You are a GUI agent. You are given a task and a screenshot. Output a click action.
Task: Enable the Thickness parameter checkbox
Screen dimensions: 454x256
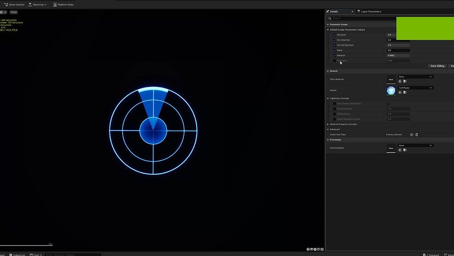point(335,61)
